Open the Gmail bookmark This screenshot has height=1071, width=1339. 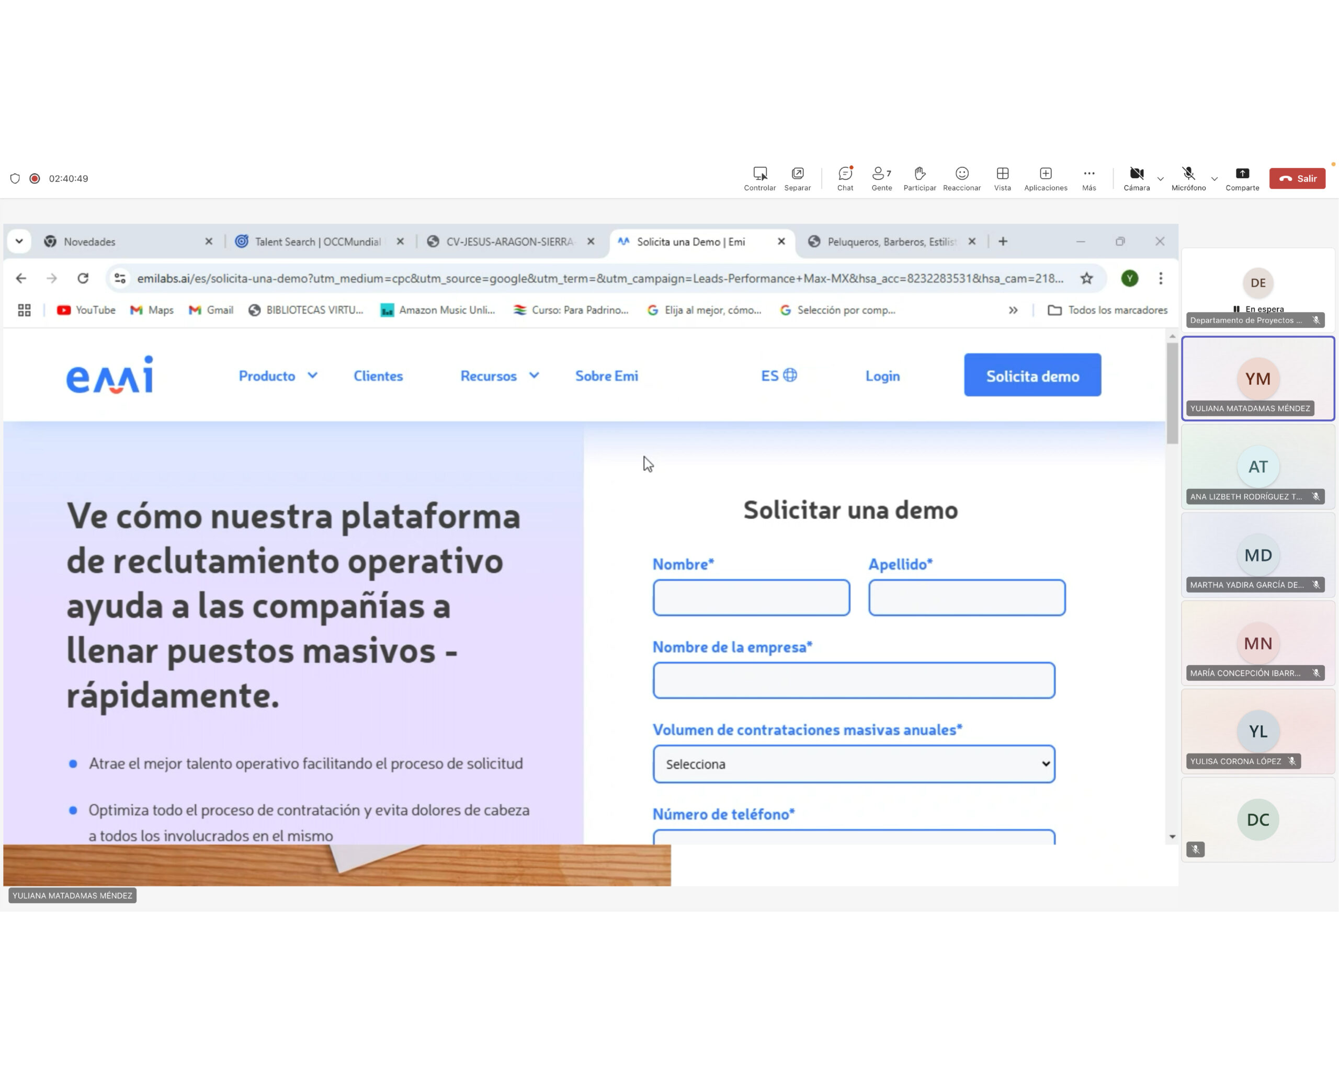[x=211, y=310]
